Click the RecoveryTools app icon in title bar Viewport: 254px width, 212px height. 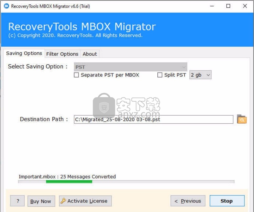pyautogui.click(x=6, y=6)
